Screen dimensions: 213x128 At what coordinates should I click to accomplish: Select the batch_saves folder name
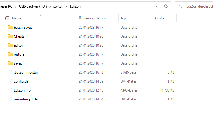point(23,28)
